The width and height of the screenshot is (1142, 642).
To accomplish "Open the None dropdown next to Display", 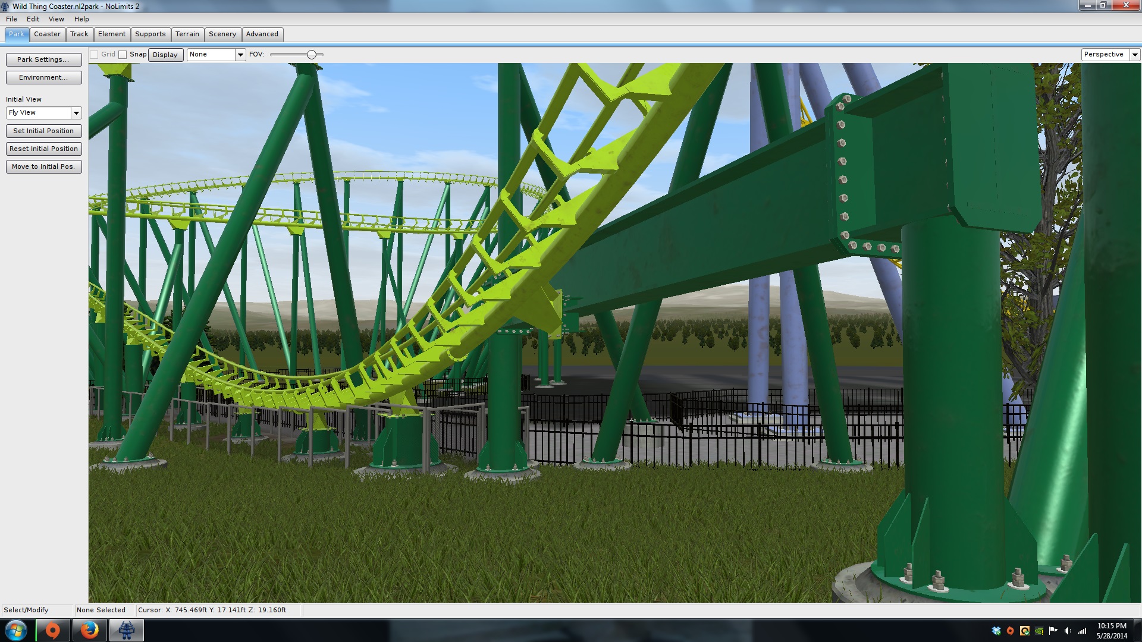I will coord(240,55).
